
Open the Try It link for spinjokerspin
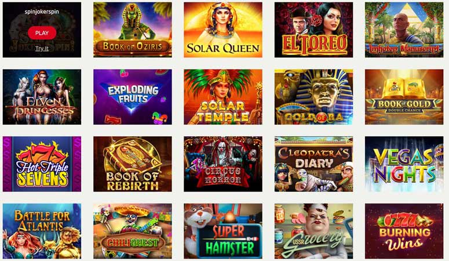coord(42,49)
